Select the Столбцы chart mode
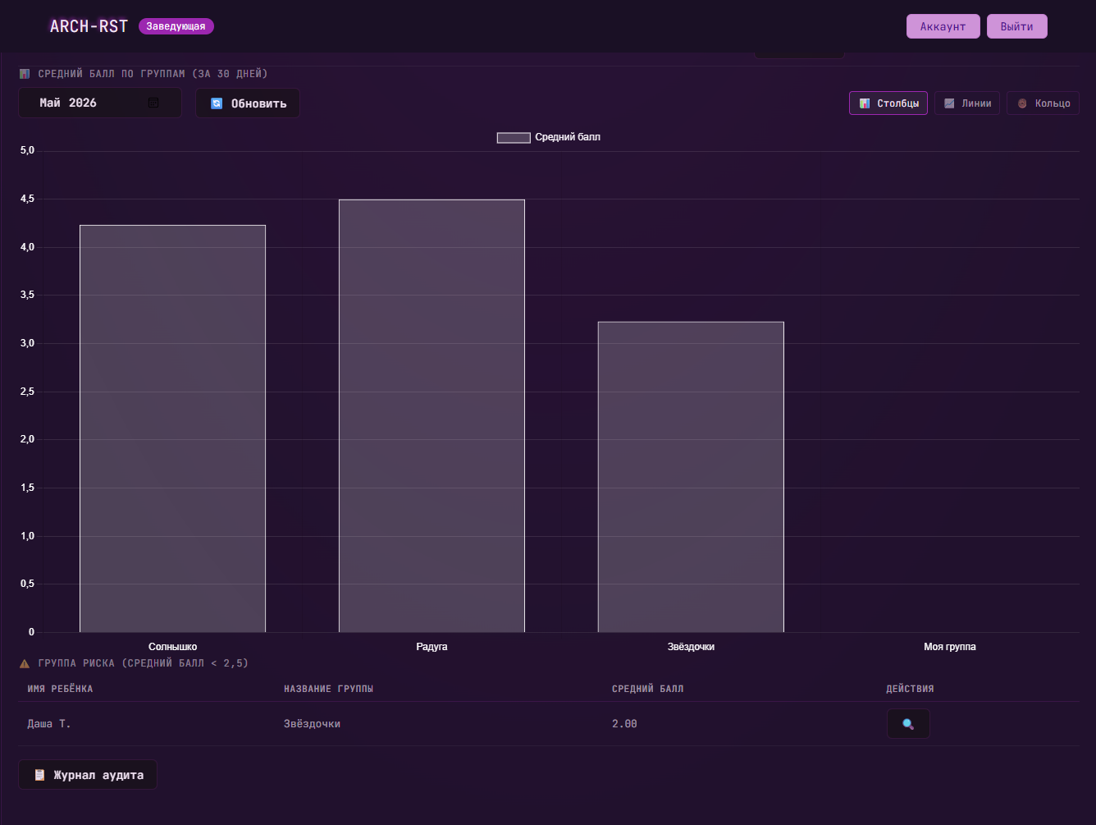Image resolution: width=1096 pixels, height=825 pixels. click(x=888, y=103)
